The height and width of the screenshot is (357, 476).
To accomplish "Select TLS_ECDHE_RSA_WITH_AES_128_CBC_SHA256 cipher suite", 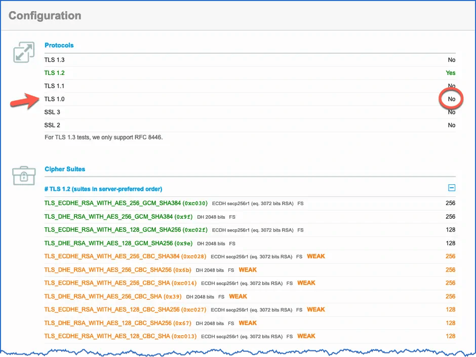I will coord(125,309).
